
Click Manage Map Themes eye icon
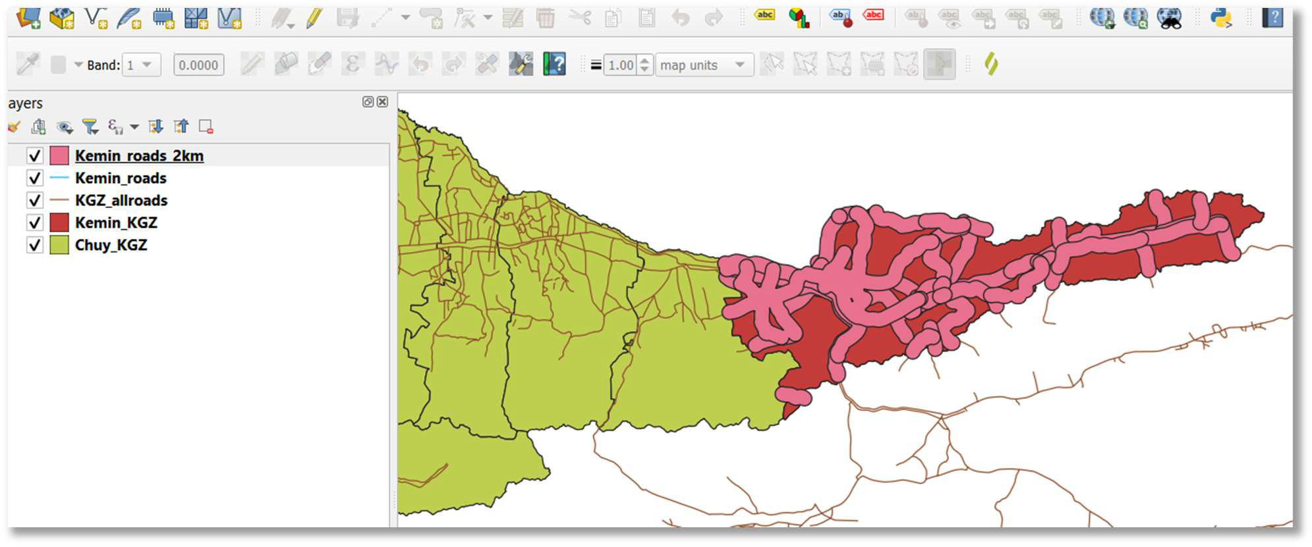coord(65,126)
